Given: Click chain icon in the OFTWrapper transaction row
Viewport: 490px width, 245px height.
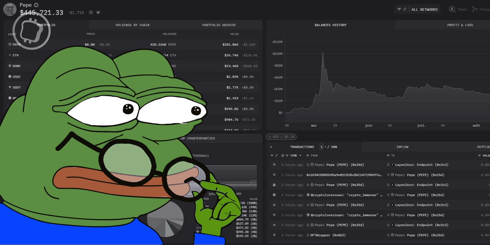Looking at the screenshot, I should click(x=274, y=235).
